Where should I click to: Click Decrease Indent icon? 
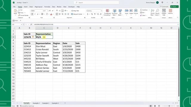(x=65, y=14)
